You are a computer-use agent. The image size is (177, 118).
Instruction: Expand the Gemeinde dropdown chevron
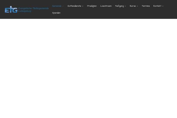(x=63, y=6)
